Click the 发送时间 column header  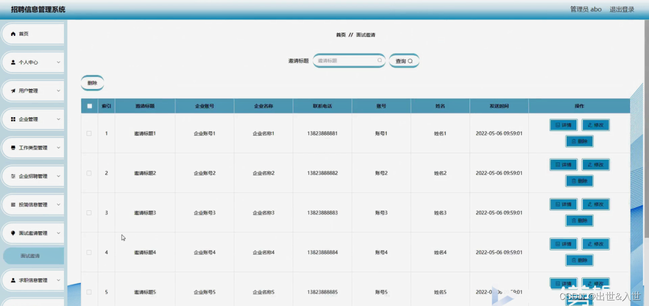[499, 106]
